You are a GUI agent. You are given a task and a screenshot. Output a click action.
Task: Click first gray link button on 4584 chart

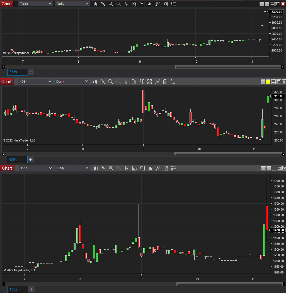263,82
